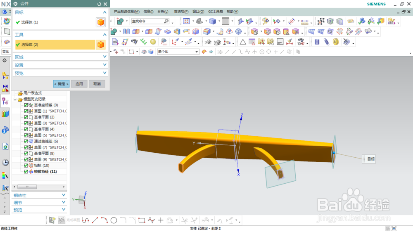Open the 首选项(P) menu
The height and width of the screenshot is (232, 413).
(181, 12)
